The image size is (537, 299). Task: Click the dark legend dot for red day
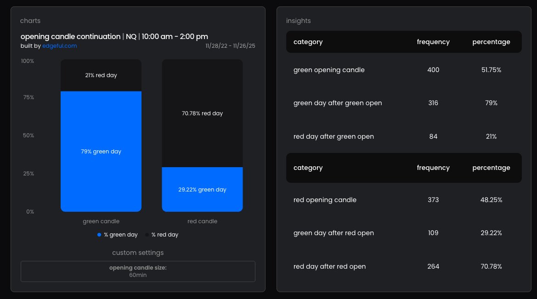[x=147, y=235]
